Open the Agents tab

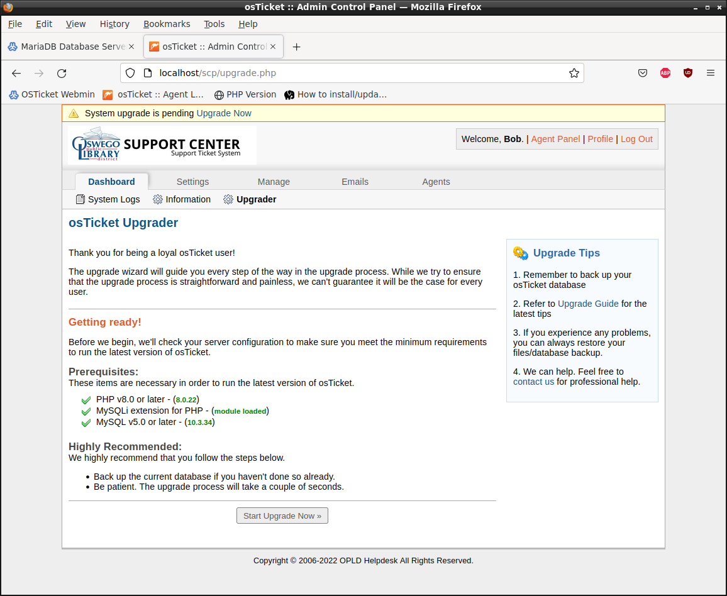pyautogui.click(x=436, y=182)
